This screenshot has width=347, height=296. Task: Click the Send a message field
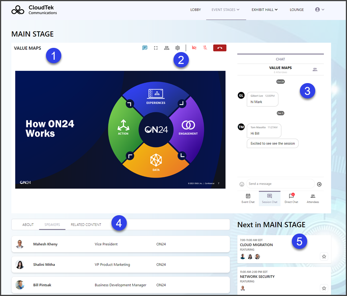(280, 184)
